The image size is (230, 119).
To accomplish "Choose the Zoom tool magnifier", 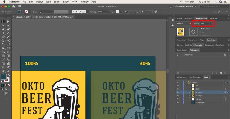I will pos(8,71).
